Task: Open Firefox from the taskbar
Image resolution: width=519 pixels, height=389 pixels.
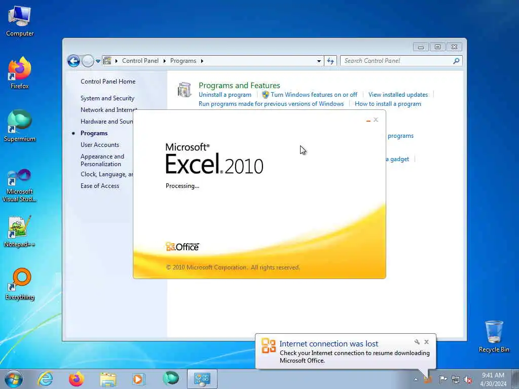Action: tap(76, 379)
